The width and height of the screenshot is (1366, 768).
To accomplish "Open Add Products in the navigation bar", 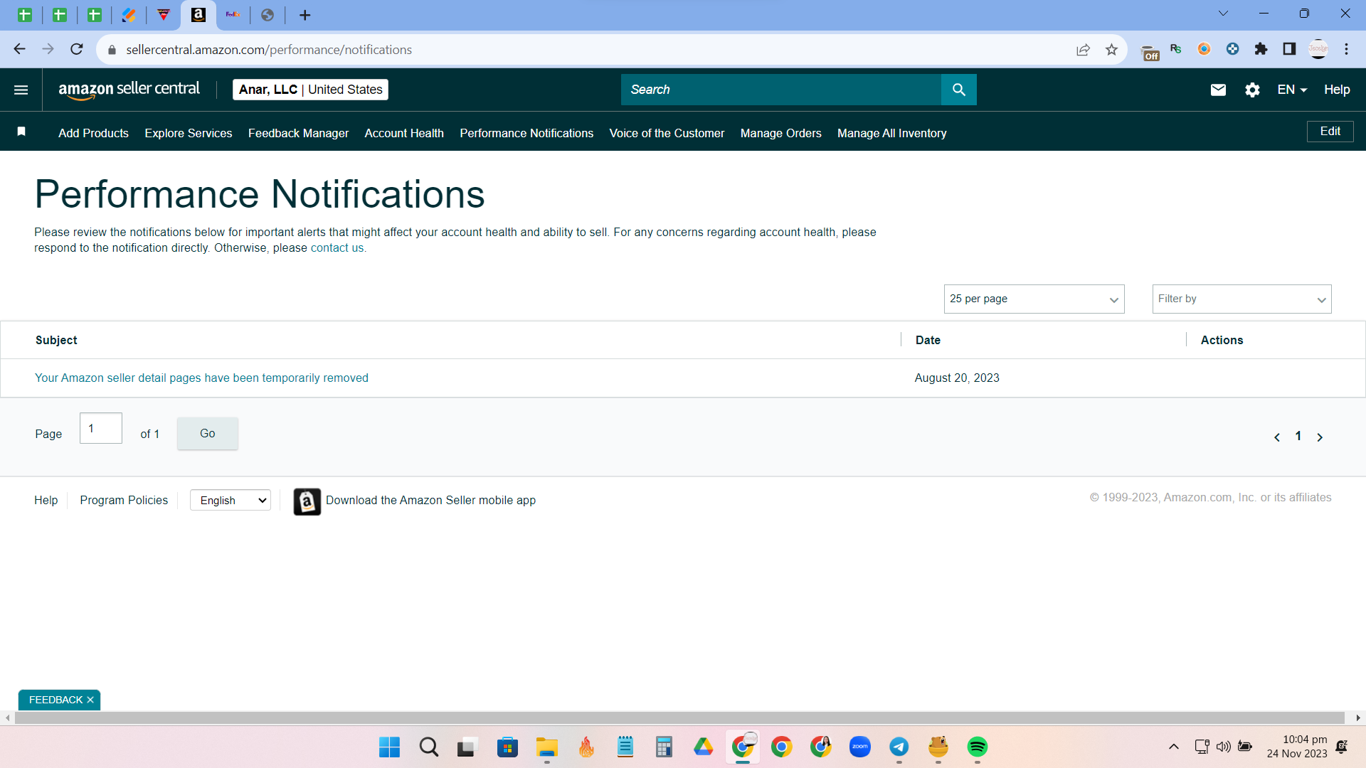I will tap(93, 133).
